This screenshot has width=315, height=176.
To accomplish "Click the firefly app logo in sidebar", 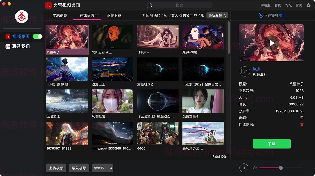I will pos(22,17).
